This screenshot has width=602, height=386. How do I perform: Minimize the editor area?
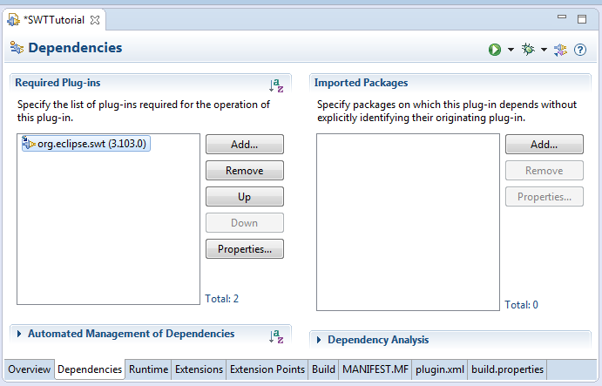pyautogui.click(x=562, y=17)
